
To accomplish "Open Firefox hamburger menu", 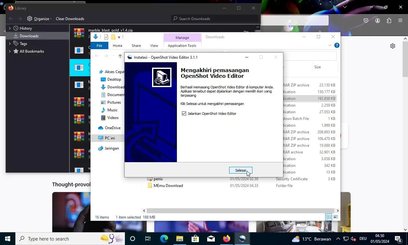I will coord(400,20).
